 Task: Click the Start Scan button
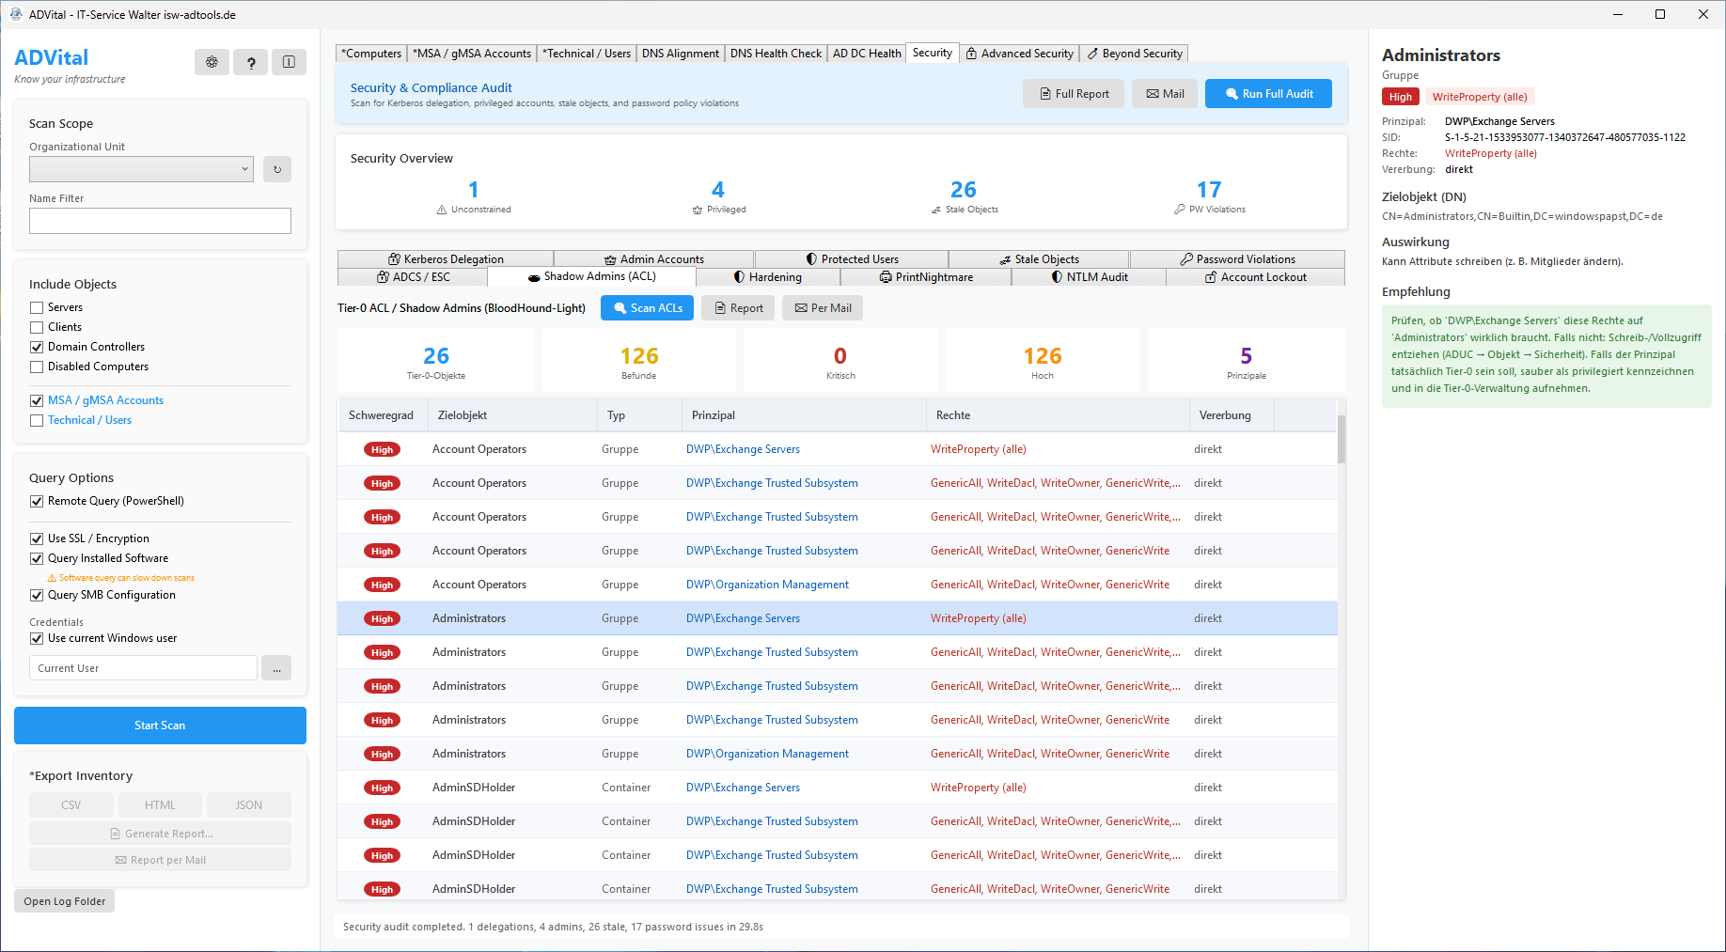160,726
